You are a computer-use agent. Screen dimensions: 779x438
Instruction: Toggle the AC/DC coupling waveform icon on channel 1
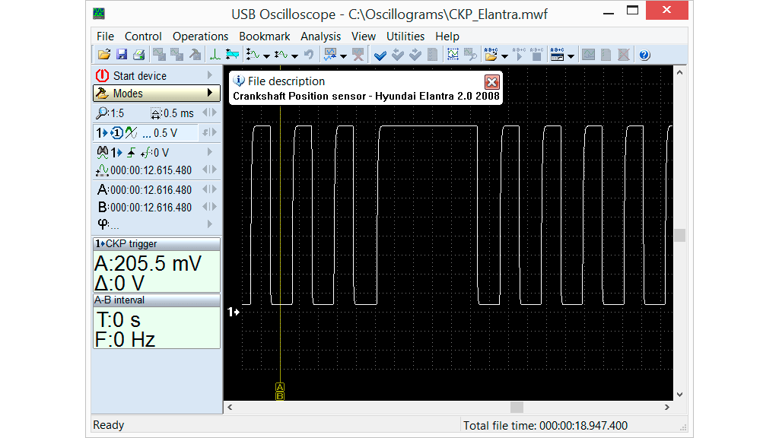pyautogui.click(x=131, y=133)
